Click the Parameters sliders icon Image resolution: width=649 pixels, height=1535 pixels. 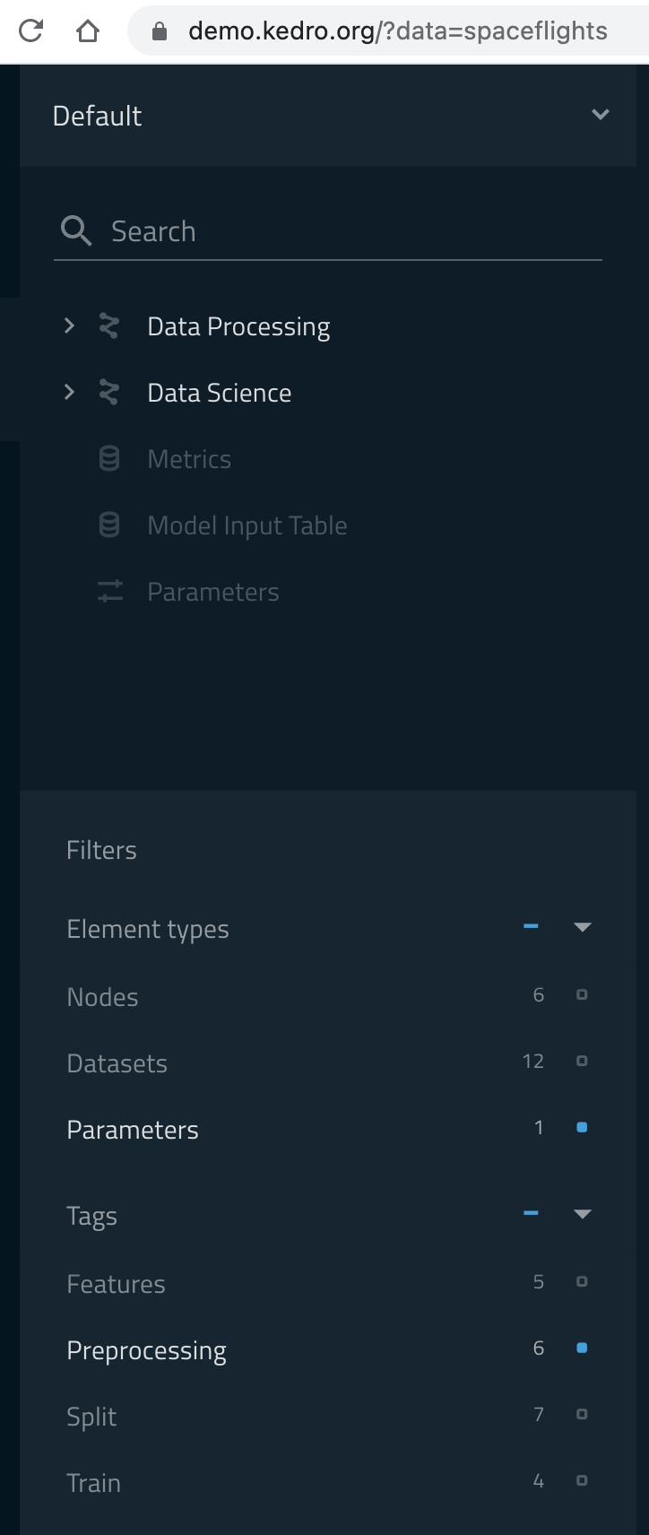coord(109,592)
